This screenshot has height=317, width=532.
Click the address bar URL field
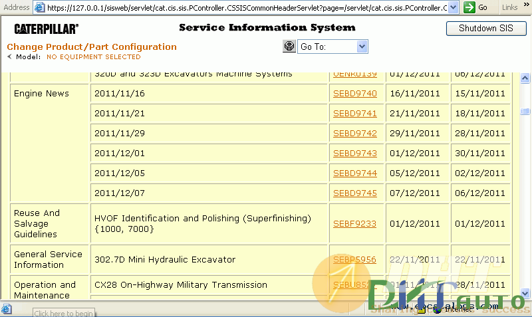(x=246, y=7)
